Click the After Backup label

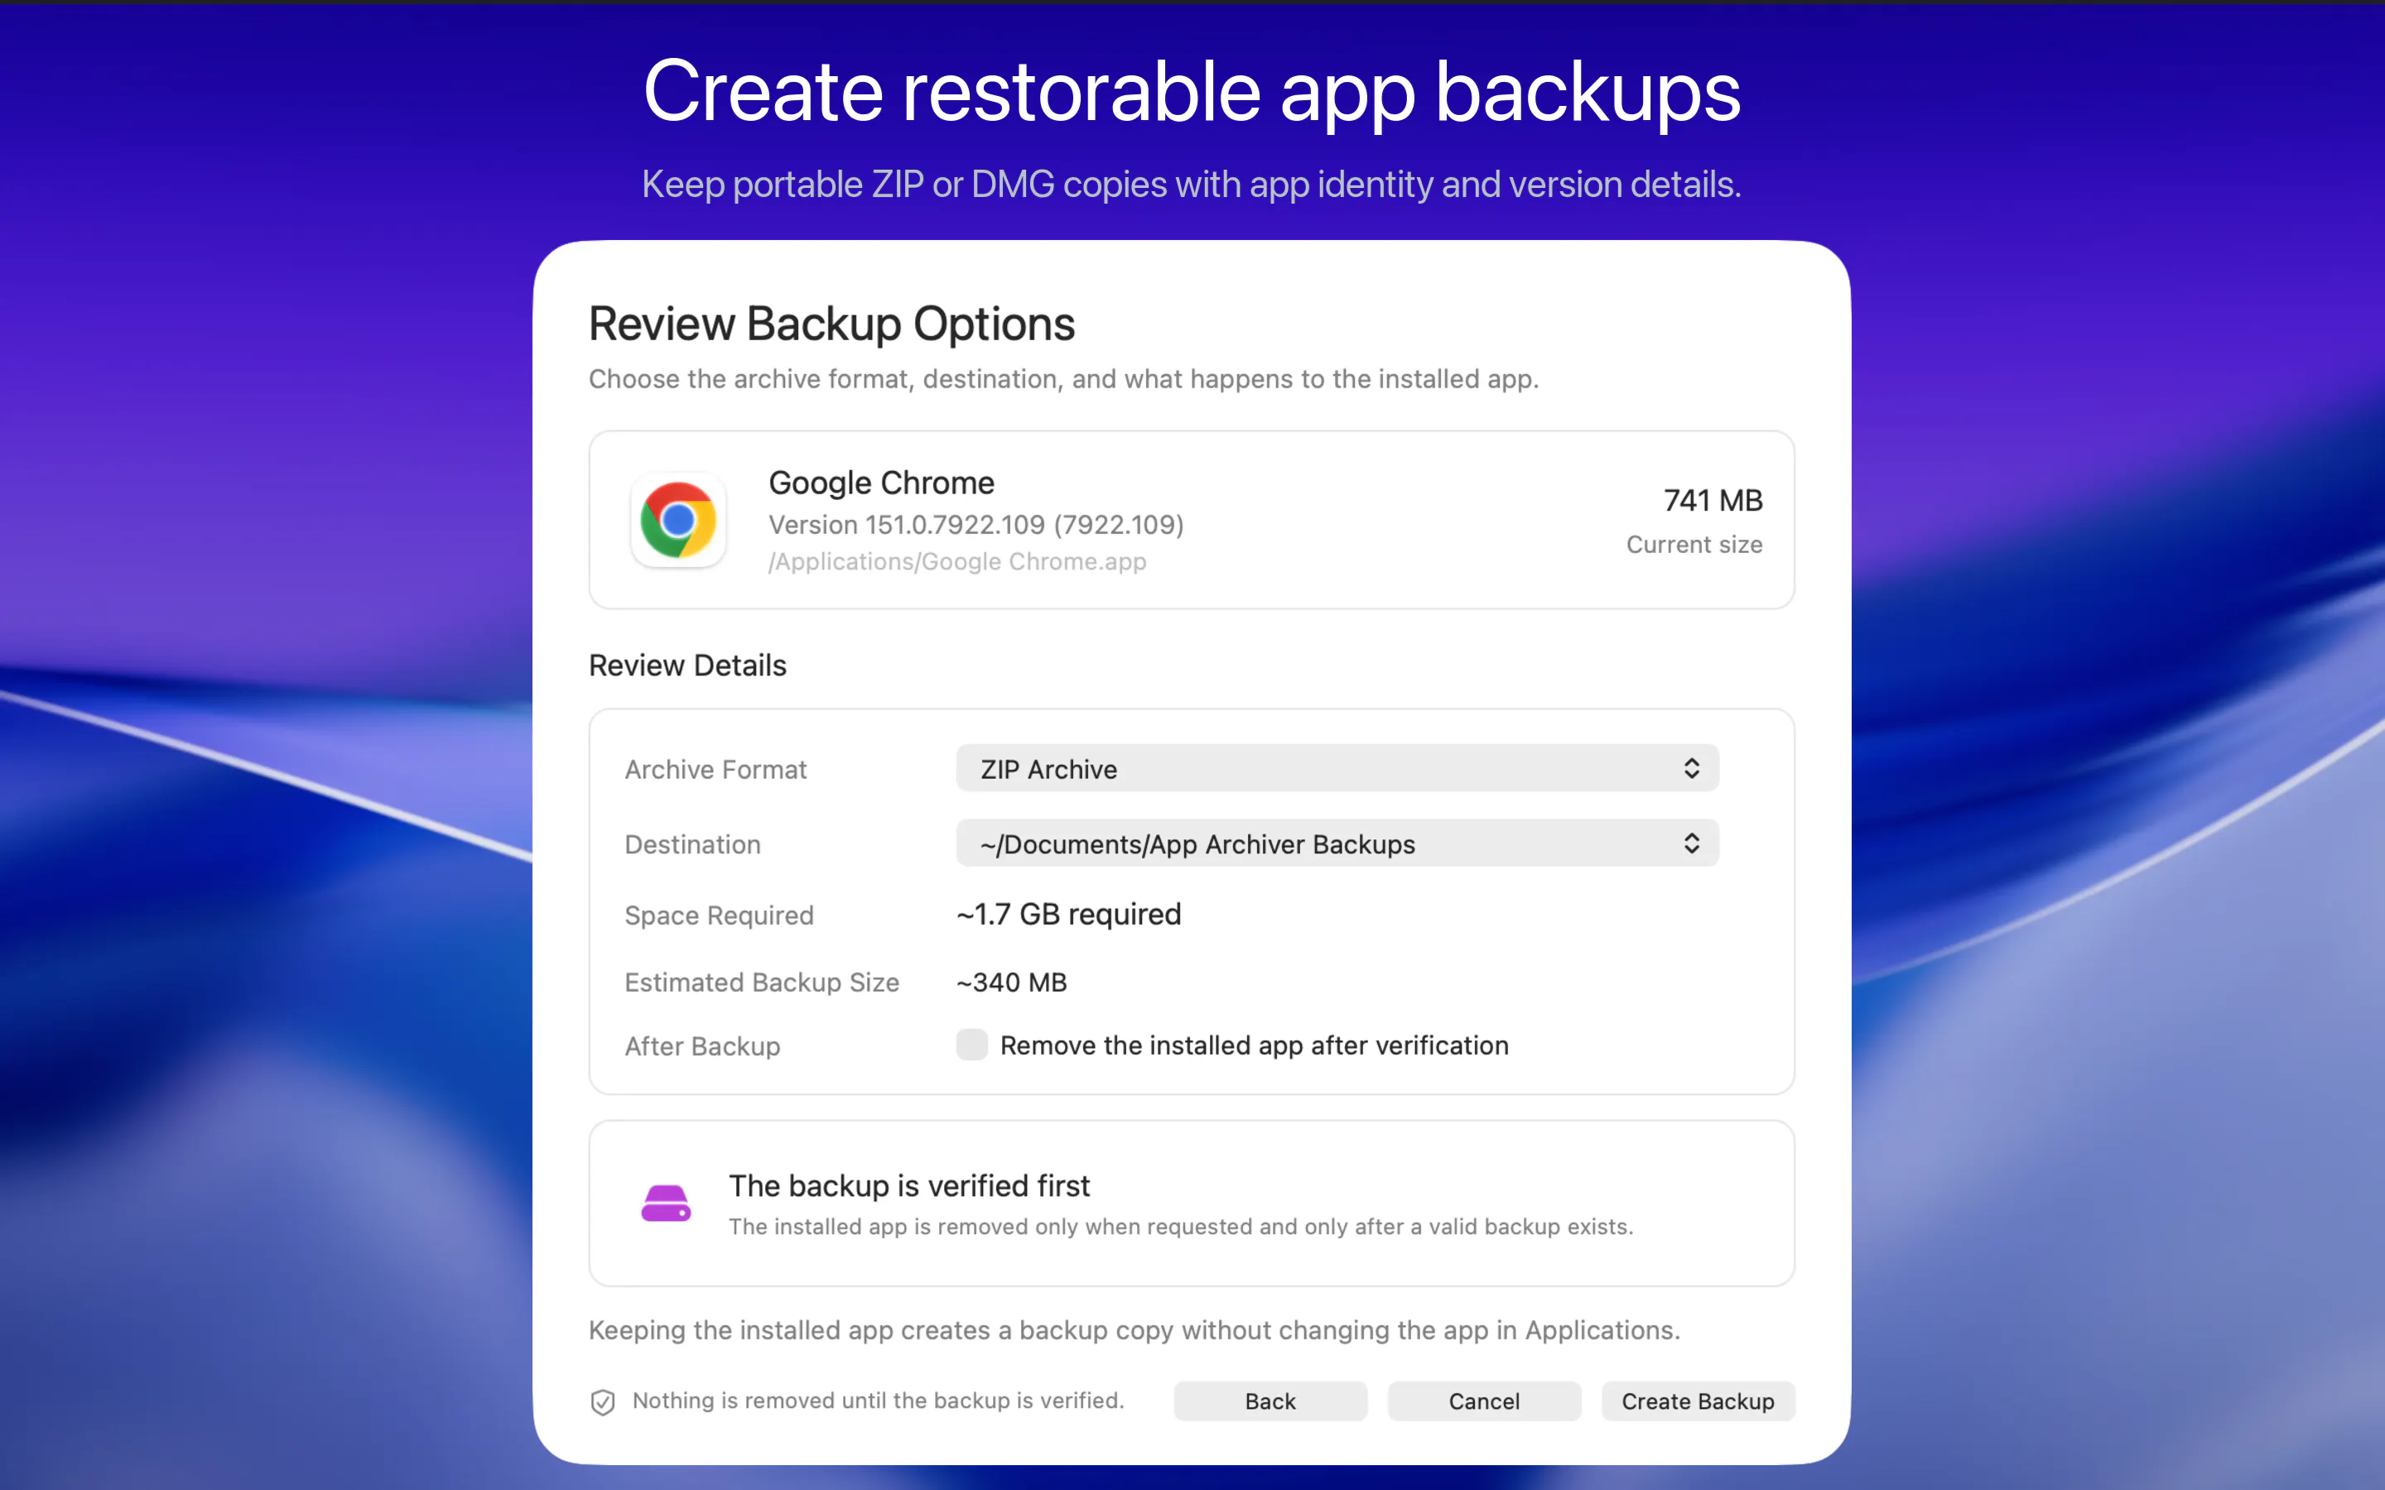click(703, 1046)
